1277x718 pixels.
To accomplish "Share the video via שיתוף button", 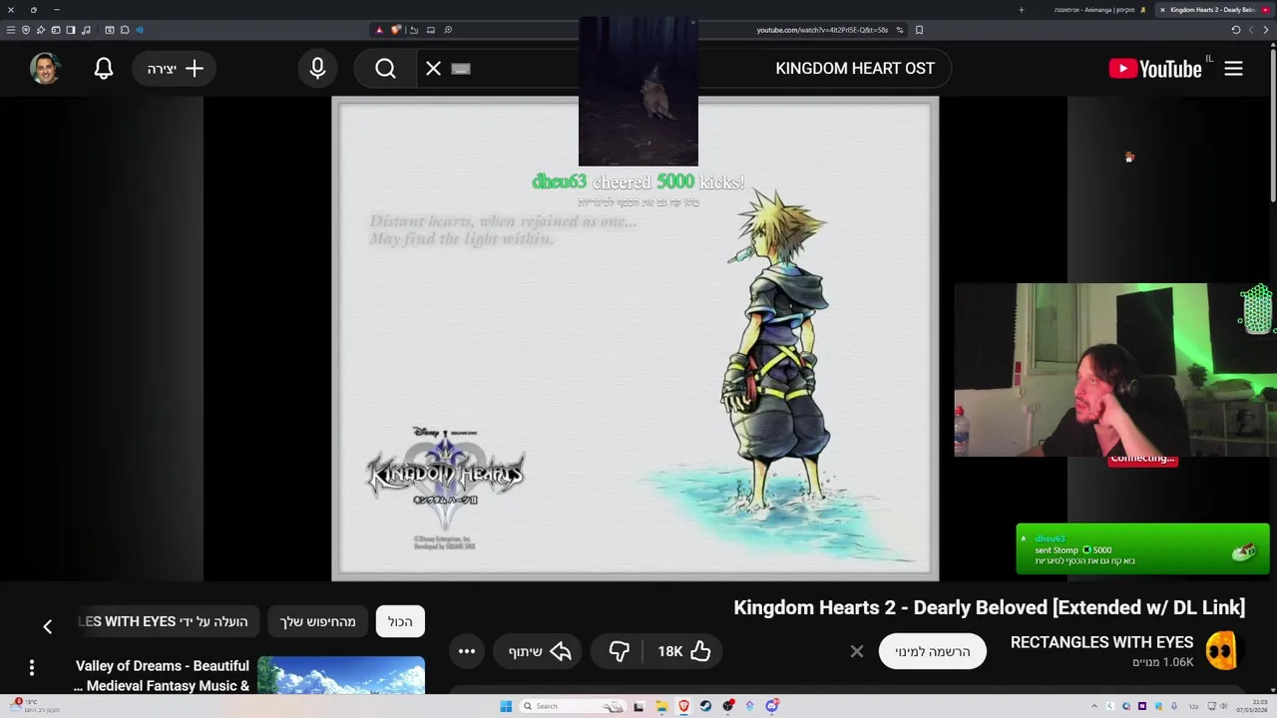I will pyautogui.click(x=539, y=651).
